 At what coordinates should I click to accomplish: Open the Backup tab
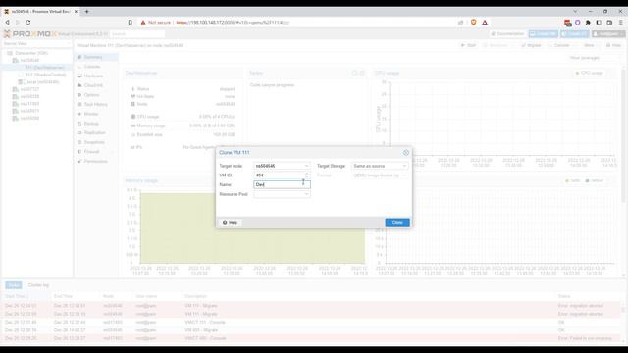tap(96, 124)
